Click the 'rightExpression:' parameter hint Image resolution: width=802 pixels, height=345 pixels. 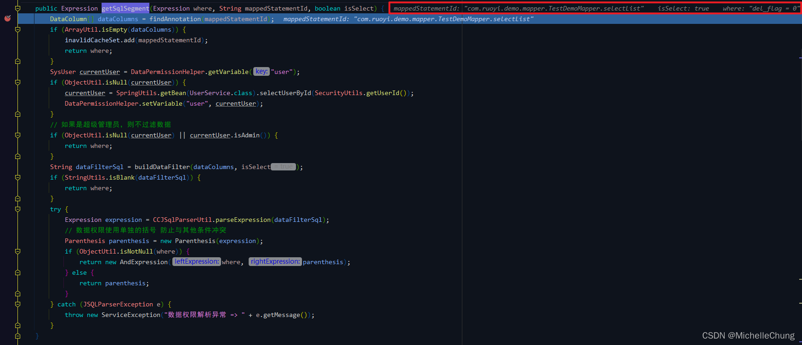click(275, 262)
